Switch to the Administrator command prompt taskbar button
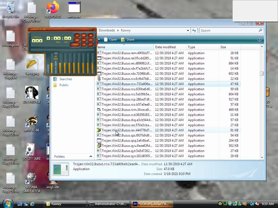 point(108,204)
